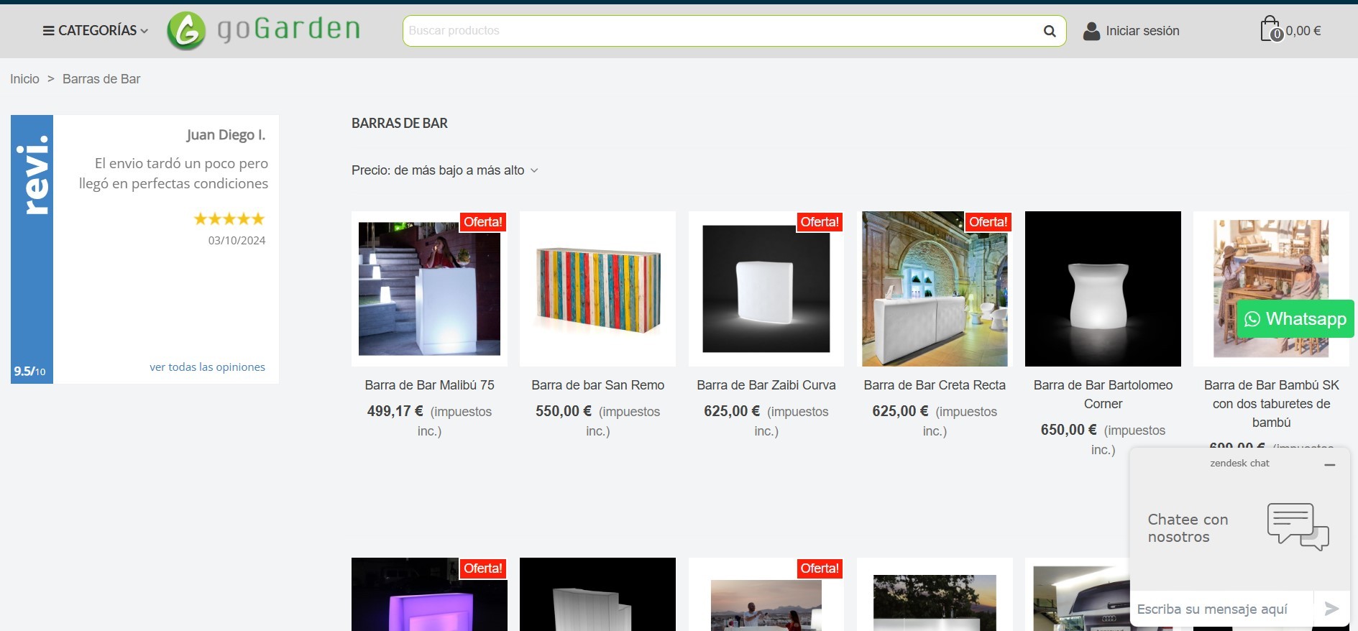This screenshot has height=631, width=1358.
Task: Go to Inicio breadcrumb
Action: pyautogui.click(x=24, y=79)
